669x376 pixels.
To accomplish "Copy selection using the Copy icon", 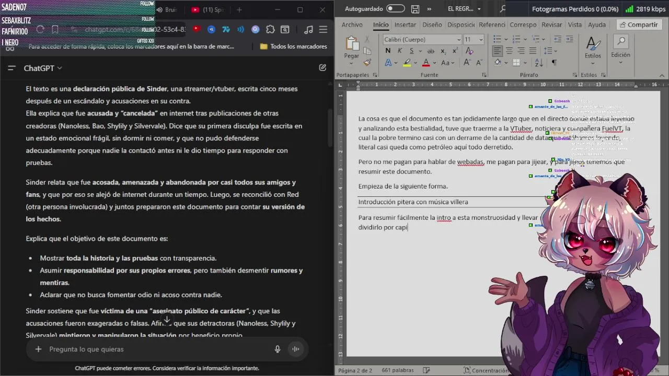I will pyautogui.click(x=367, y=51).
